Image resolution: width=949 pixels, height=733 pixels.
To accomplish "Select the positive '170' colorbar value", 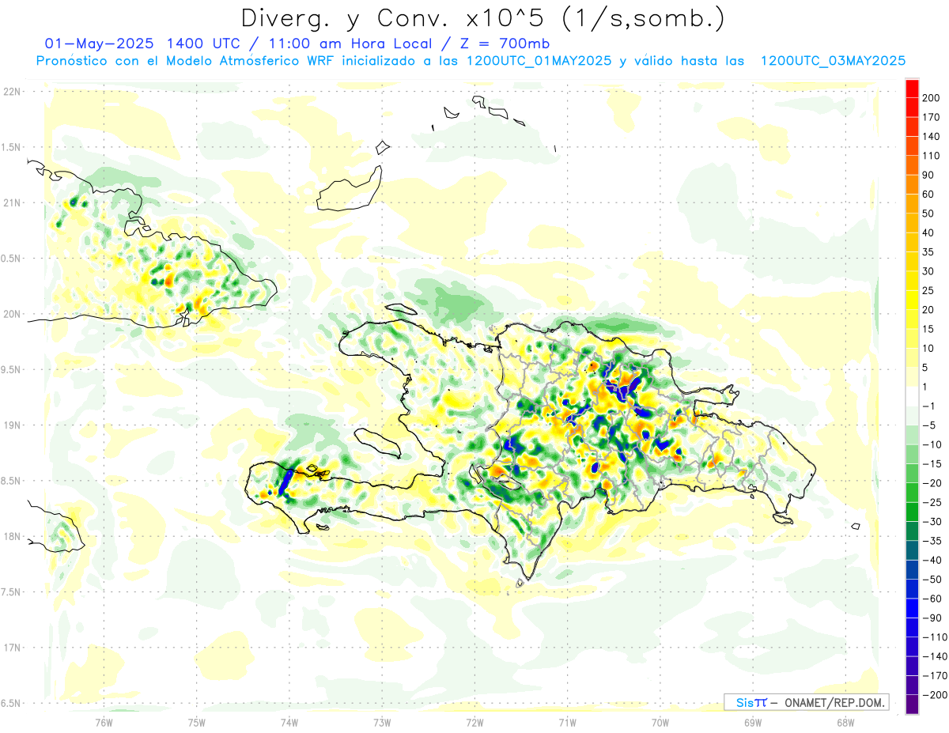I will point(932,117).
